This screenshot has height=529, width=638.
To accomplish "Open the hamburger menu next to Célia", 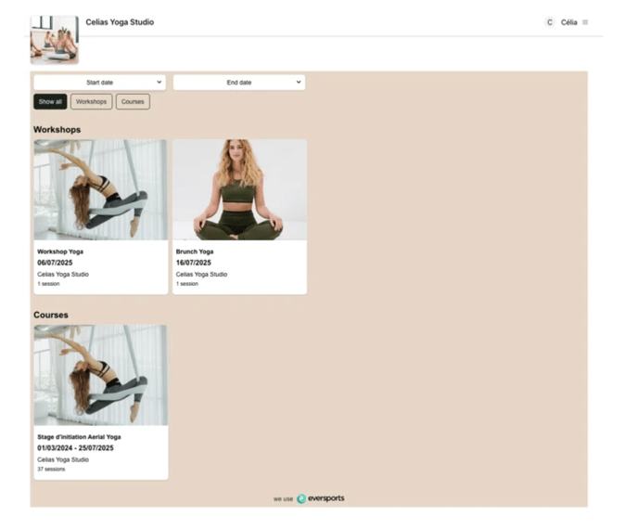I will click(585, 22).
